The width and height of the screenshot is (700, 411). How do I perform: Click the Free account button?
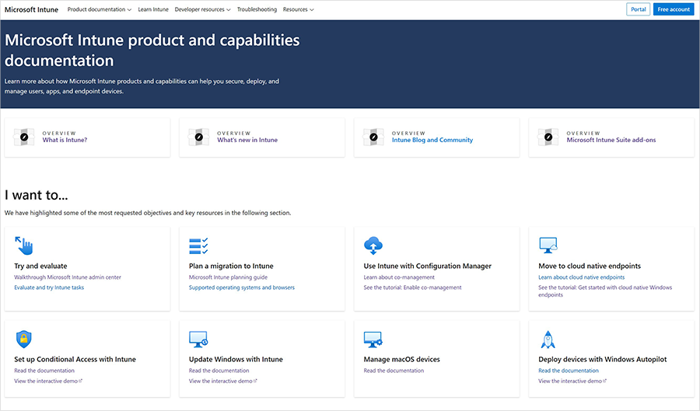pos(674,9)
